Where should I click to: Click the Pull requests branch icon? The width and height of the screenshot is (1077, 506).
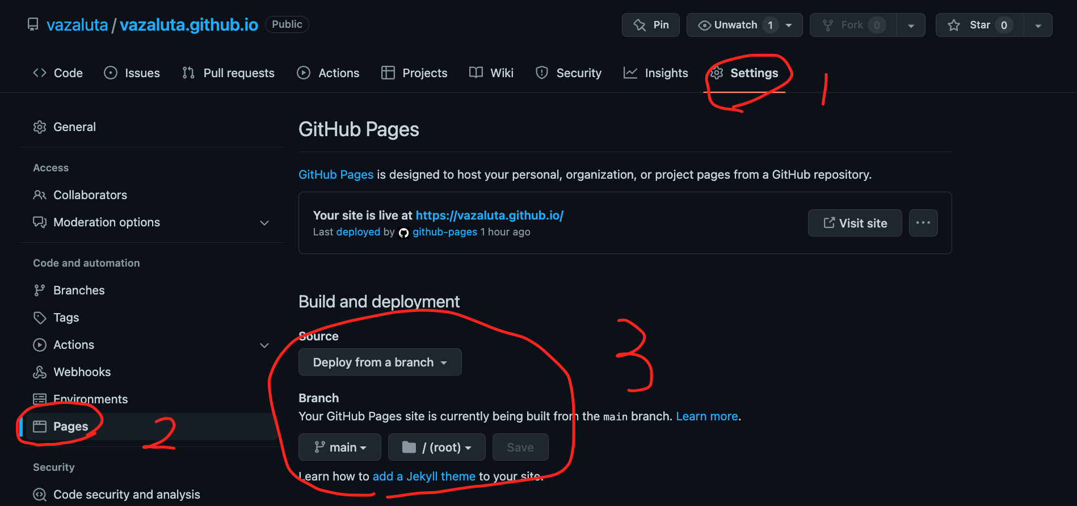coord(188,73)
